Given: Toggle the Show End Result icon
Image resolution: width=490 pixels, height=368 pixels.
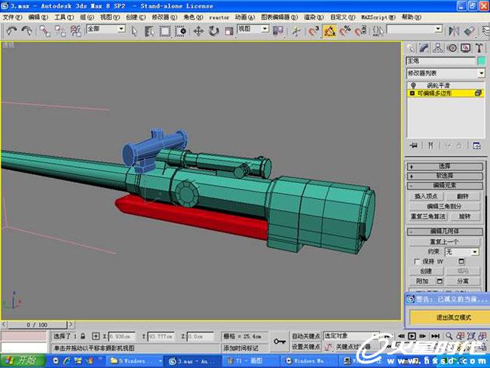Looking at the screenshot, I should (x=430, y=146).
